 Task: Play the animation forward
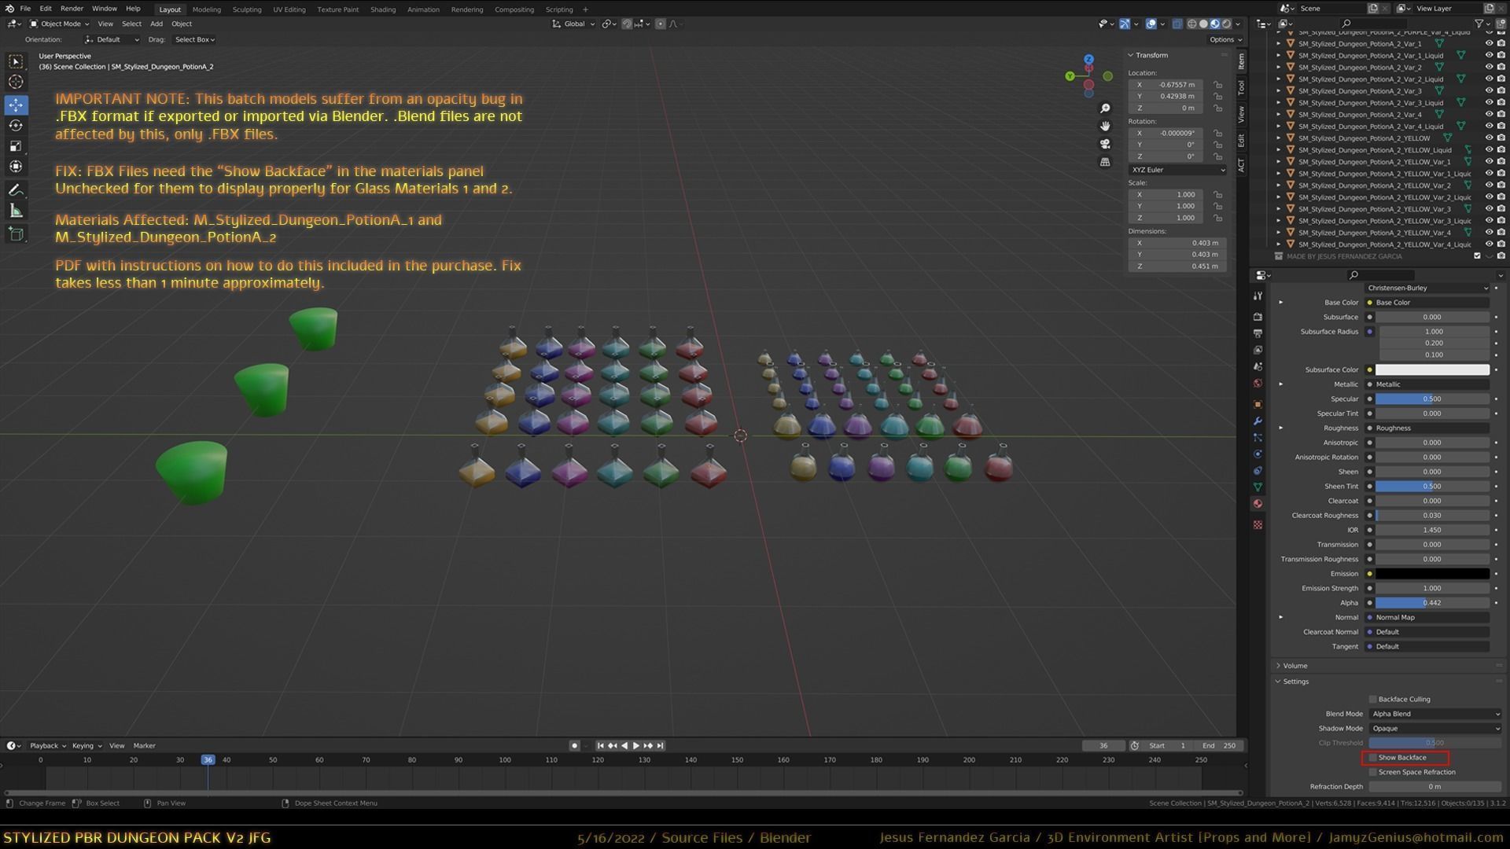pos(636,745)
